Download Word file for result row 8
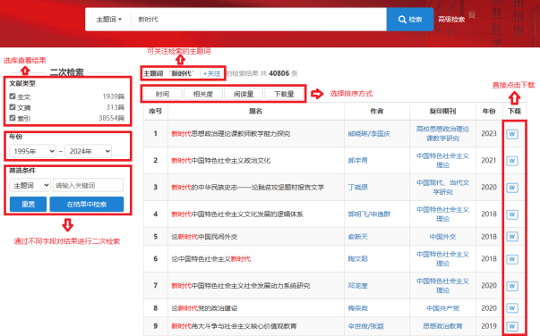This screenshot has height=336, width=540. coord(512,308)
